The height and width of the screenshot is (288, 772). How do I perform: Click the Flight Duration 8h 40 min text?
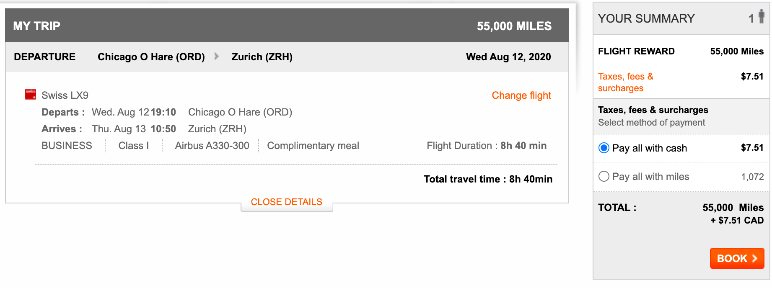click(x=486, y=146)
